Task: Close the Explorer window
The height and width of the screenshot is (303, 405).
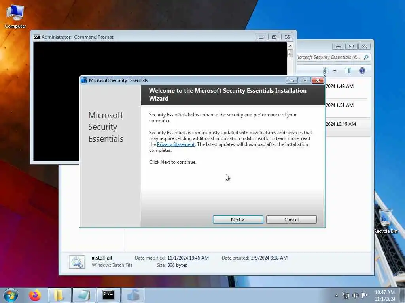Action: (x=364, y=47)
